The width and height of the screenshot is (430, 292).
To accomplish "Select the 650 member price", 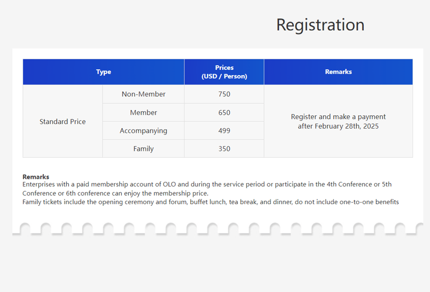I will tap(224, 113).
